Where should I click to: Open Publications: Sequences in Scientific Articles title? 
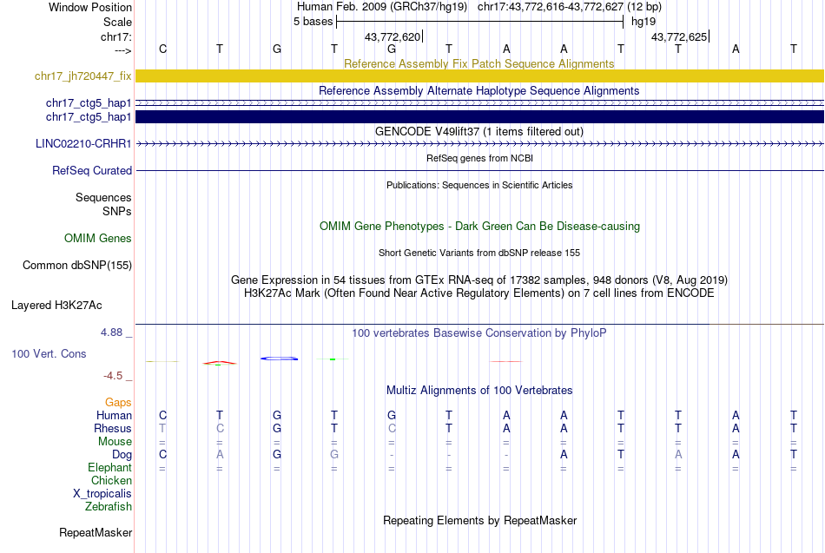tap(479, 185)
